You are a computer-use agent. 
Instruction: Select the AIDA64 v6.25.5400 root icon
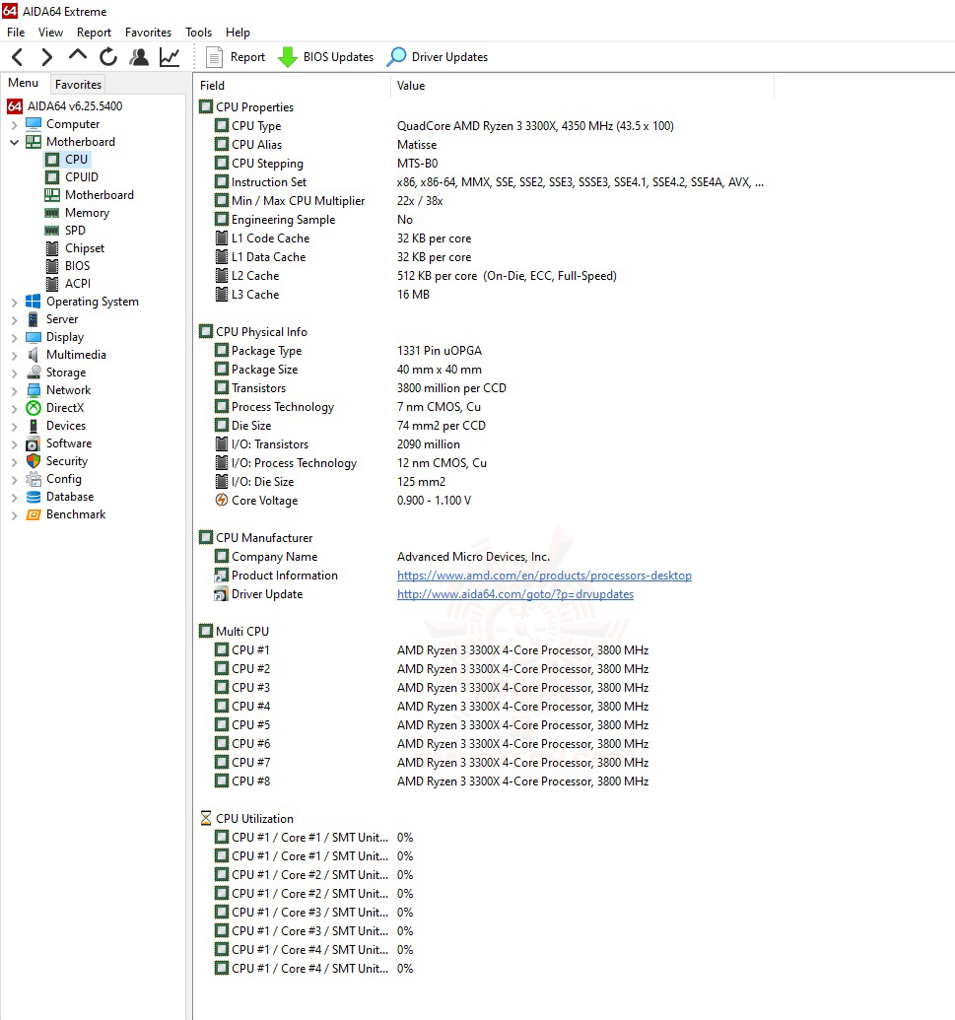click(x=15, y=106)
